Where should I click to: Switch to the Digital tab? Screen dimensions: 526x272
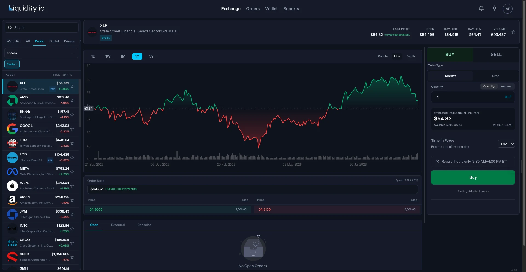[x=54, y=41]
